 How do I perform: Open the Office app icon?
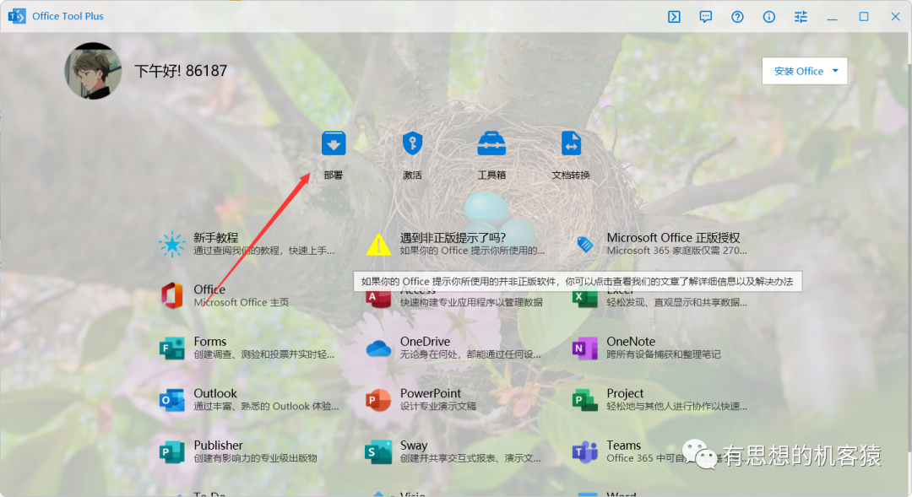point(172,295)
